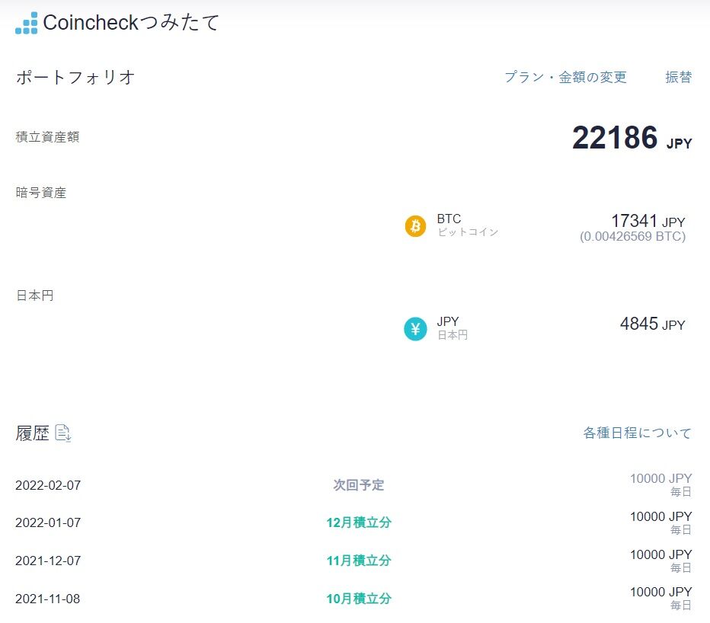Open プラン・金額の変更 link
Viewport: 710px width, 623px height.
point(565,77)
